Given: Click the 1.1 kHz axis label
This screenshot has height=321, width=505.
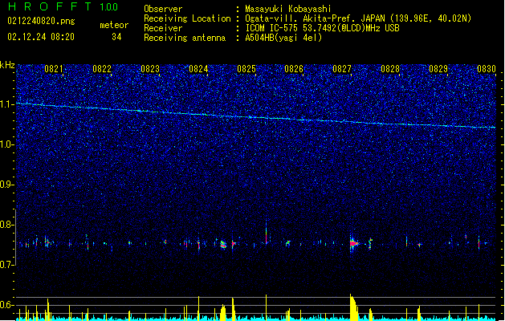Looking at the screenshot, I should [7, 104].
